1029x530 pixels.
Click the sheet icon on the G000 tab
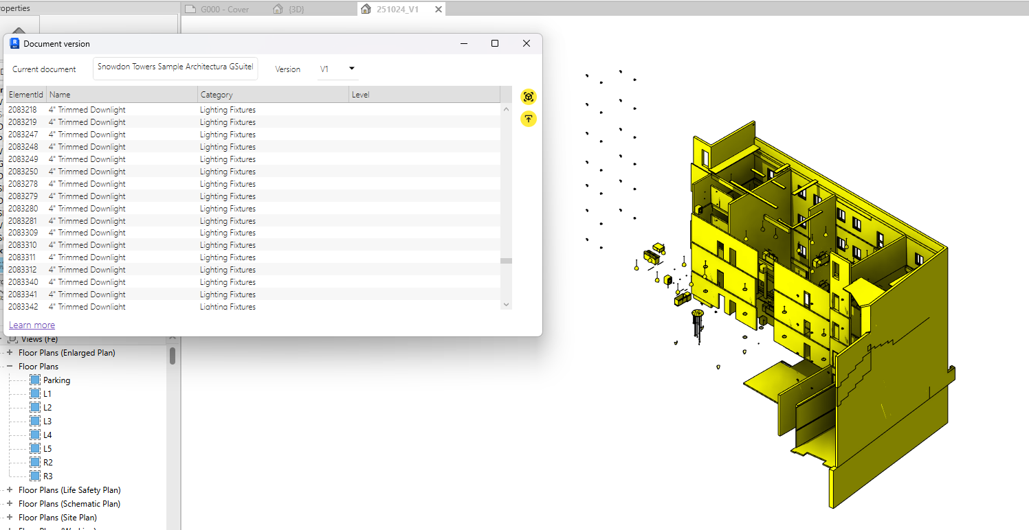coord(190,9)
